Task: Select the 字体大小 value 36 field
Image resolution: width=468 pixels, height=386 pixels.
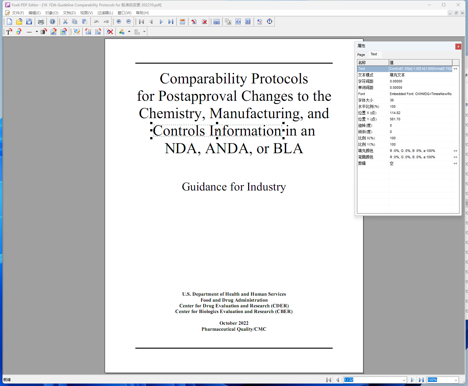Action: coord(420,100)
